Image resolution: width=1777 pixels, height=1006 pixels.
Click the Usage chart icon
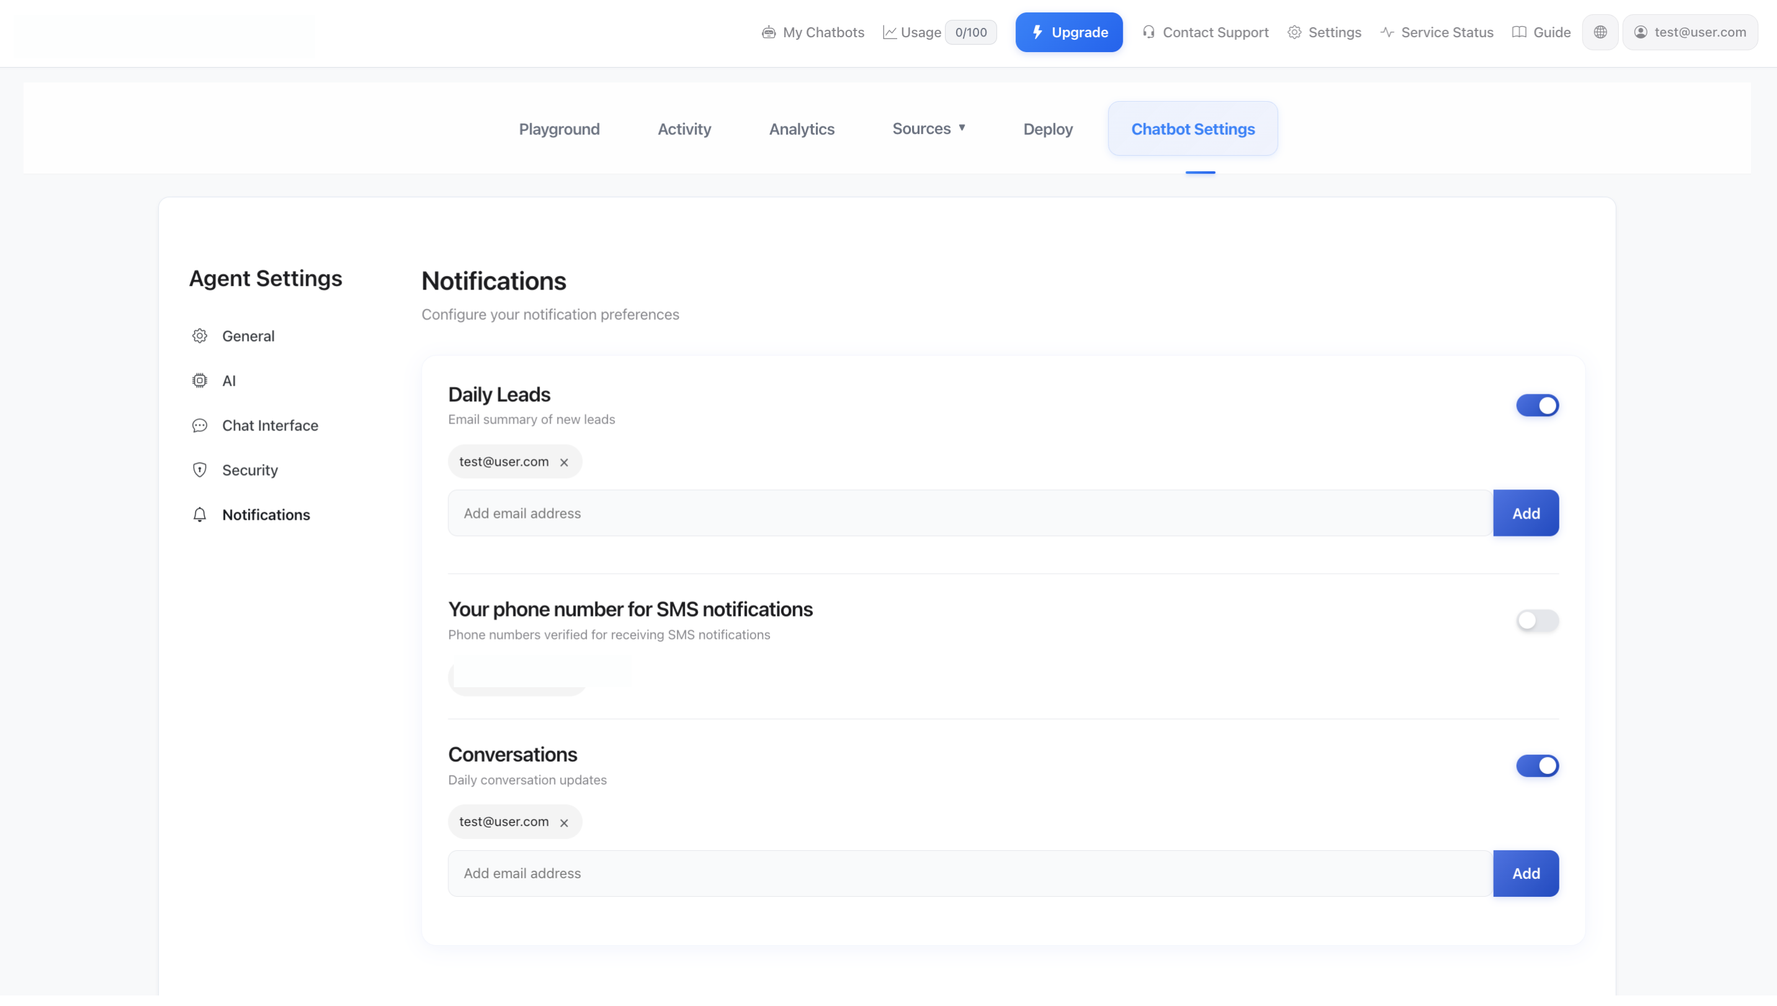(x=891, y=32)
